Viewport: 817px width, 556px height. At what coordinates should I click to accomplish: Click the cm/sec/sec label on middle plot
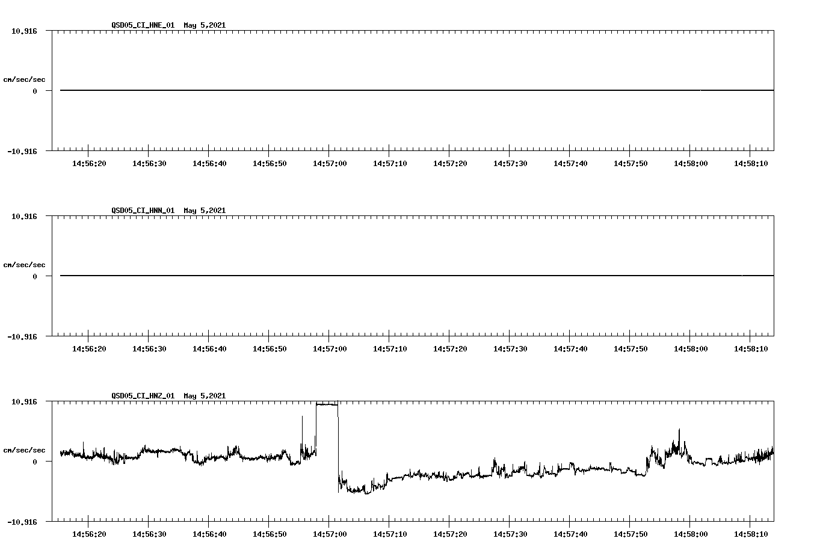[25, 264]
